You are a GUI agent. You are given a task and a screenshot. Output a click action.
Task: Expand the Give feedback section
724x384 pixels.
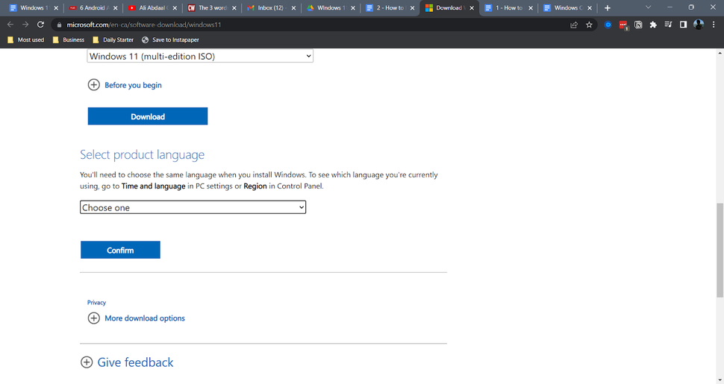127,362
